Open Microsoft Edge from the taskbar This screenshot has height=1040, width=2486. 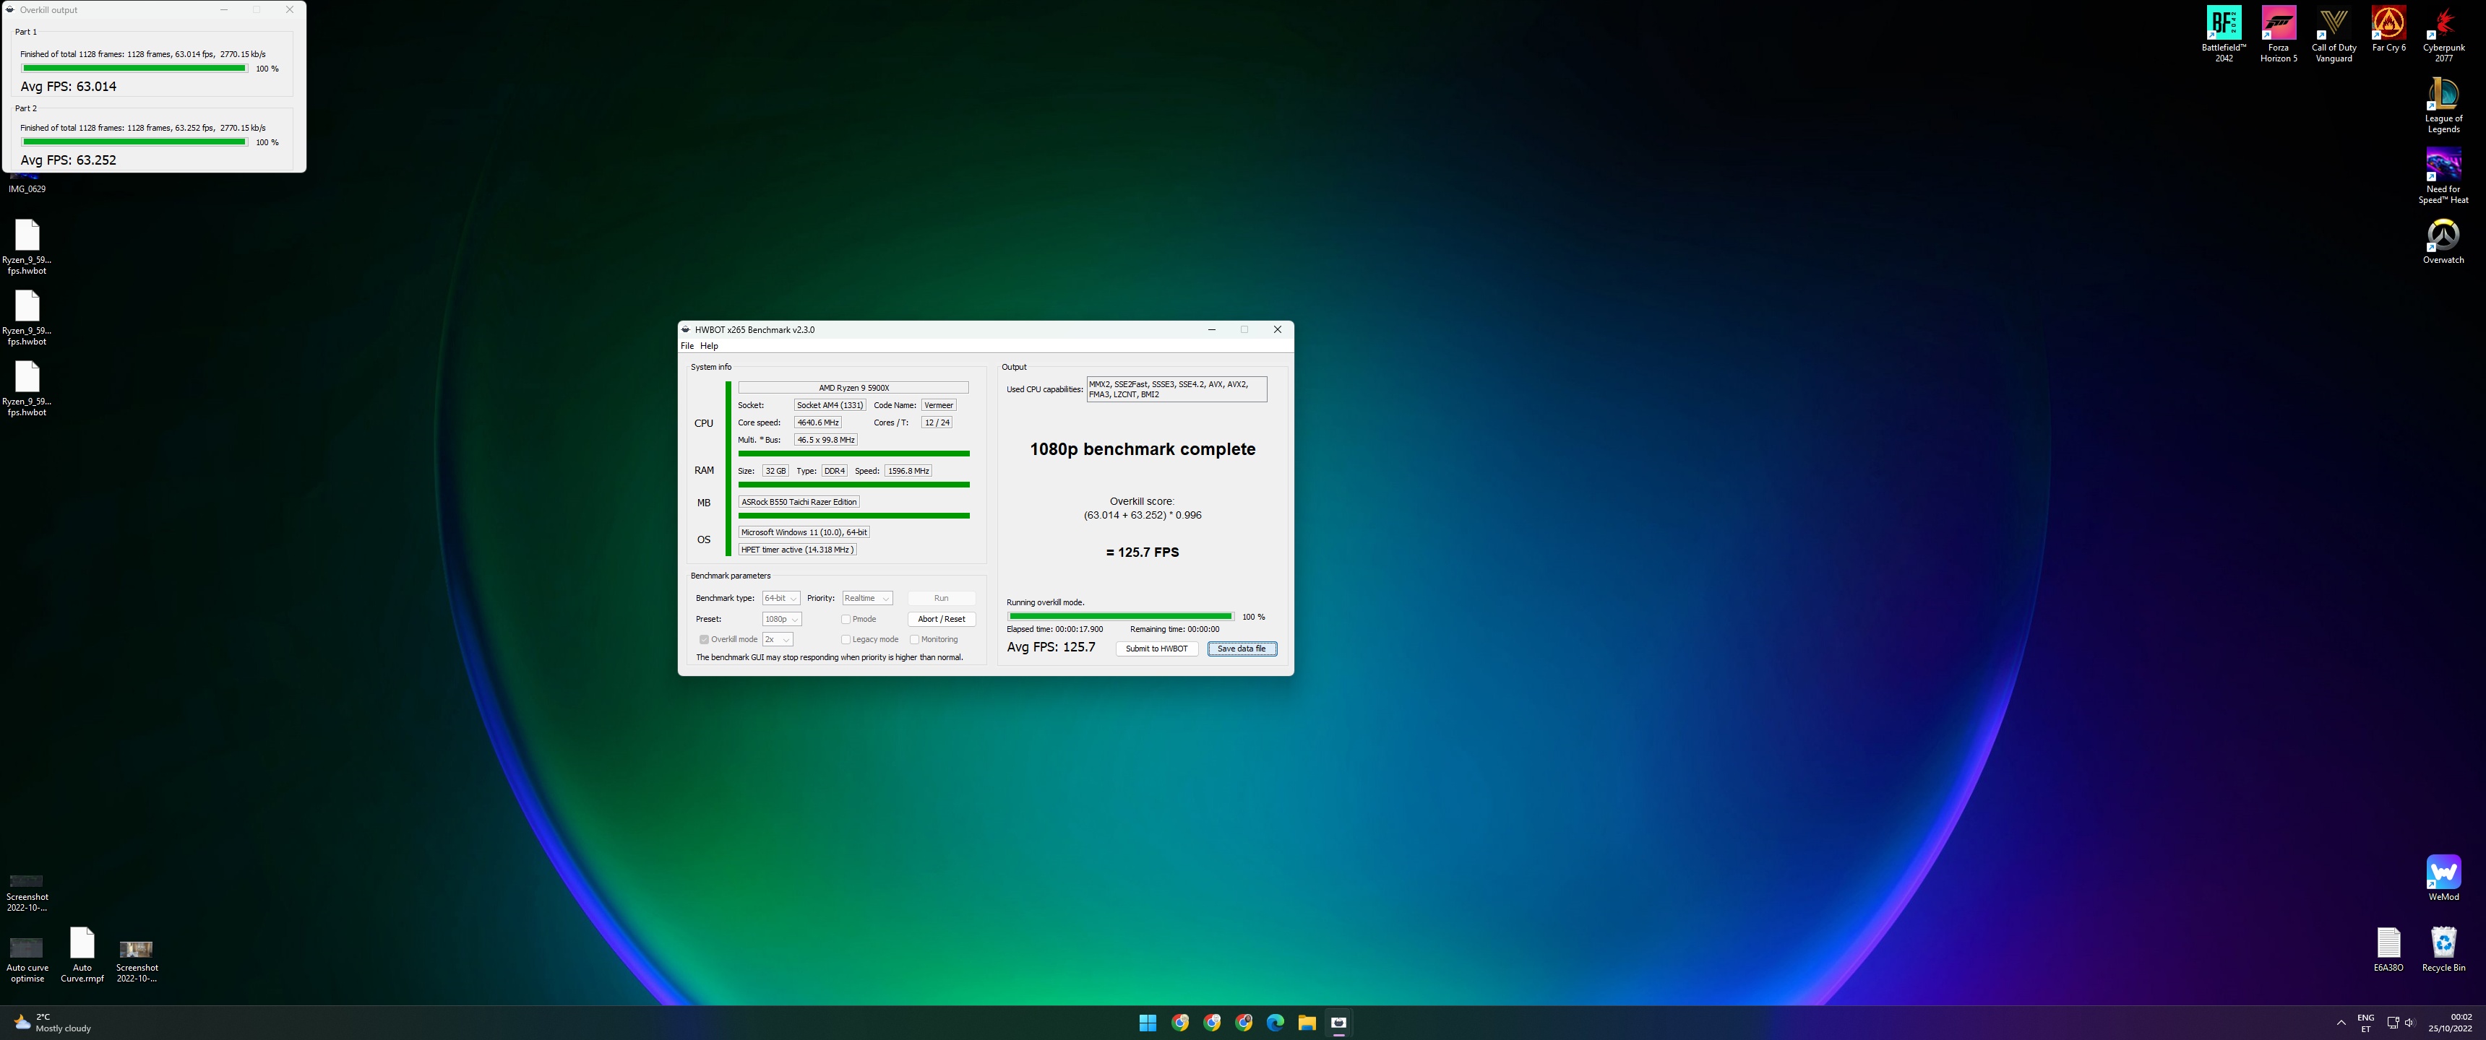(1275, 1023)
